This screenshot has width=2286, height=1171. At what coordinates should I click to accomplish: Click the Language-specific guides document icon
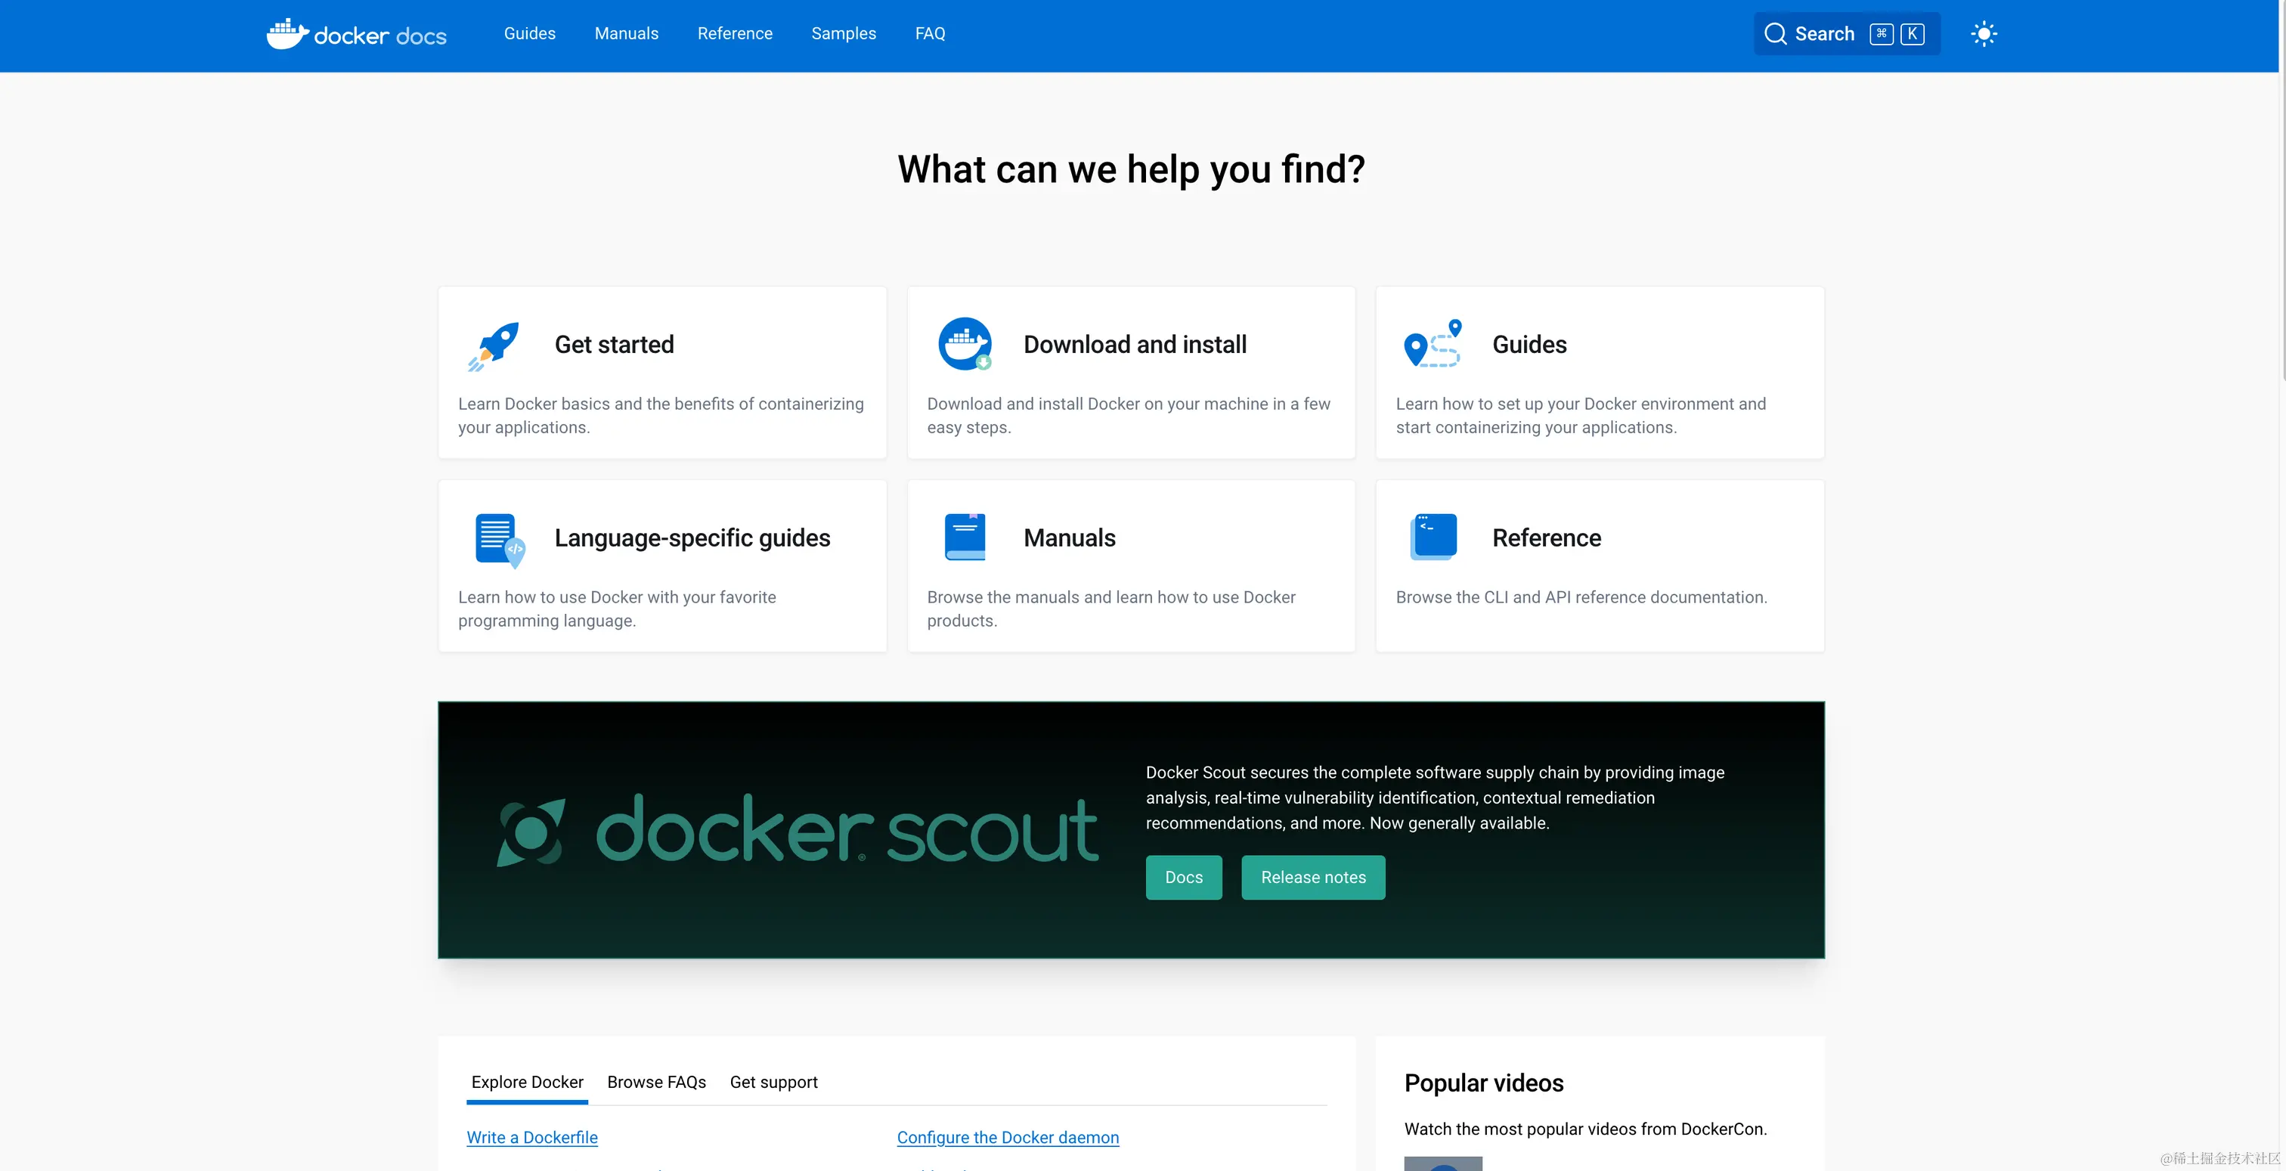click(499, 538)
